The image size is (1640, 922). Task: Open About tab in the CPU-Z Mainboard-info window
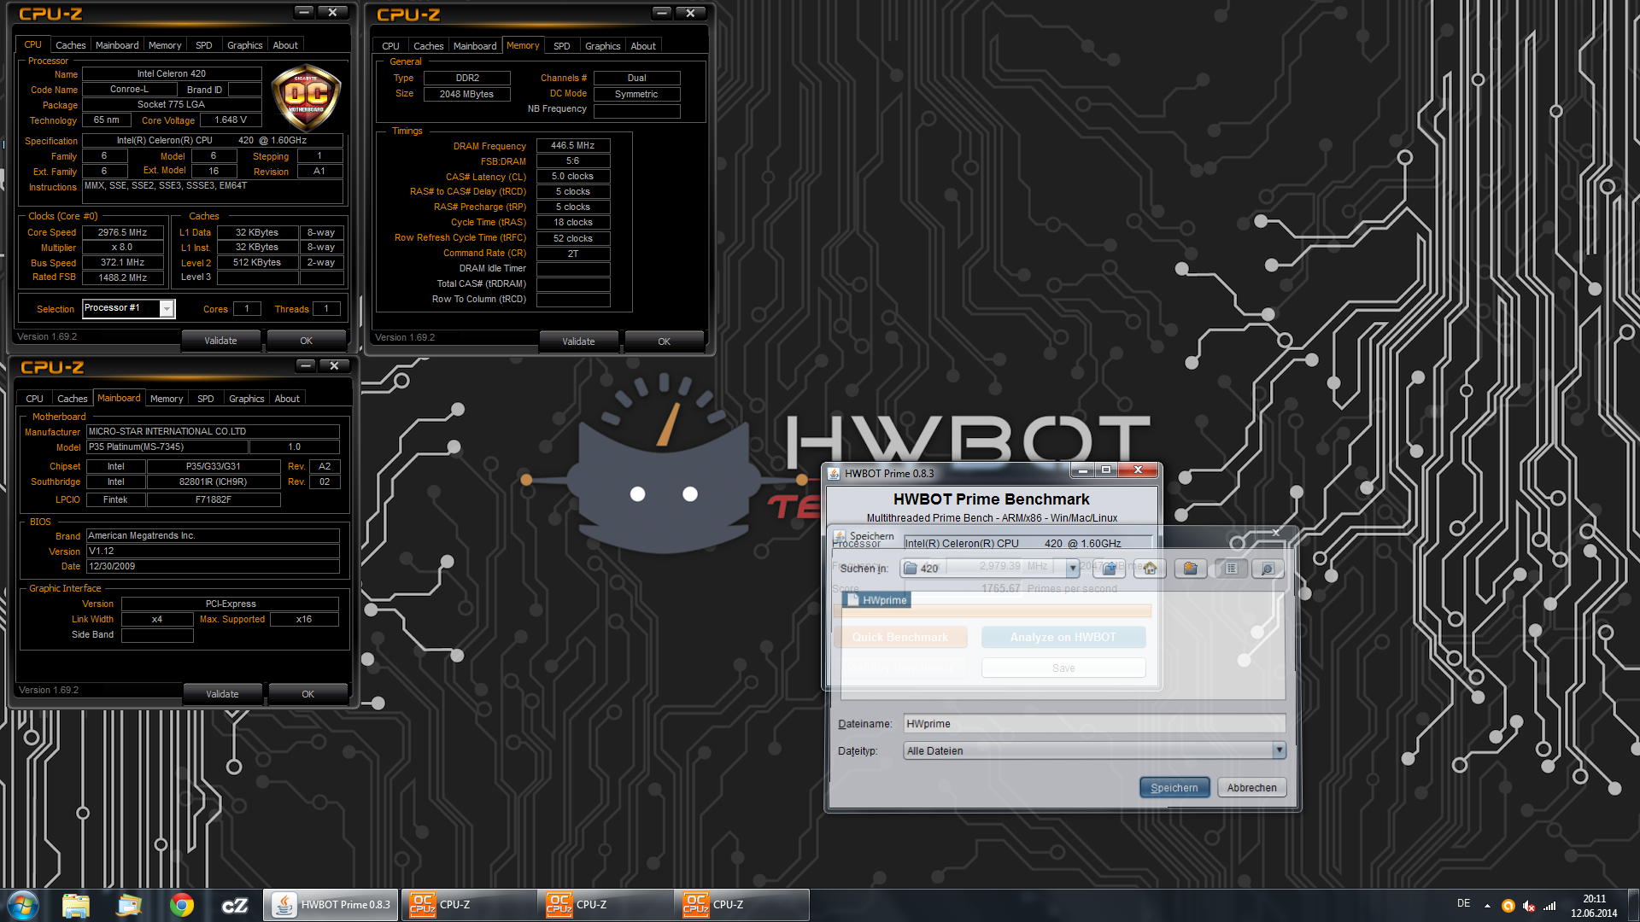click(287, 399)
